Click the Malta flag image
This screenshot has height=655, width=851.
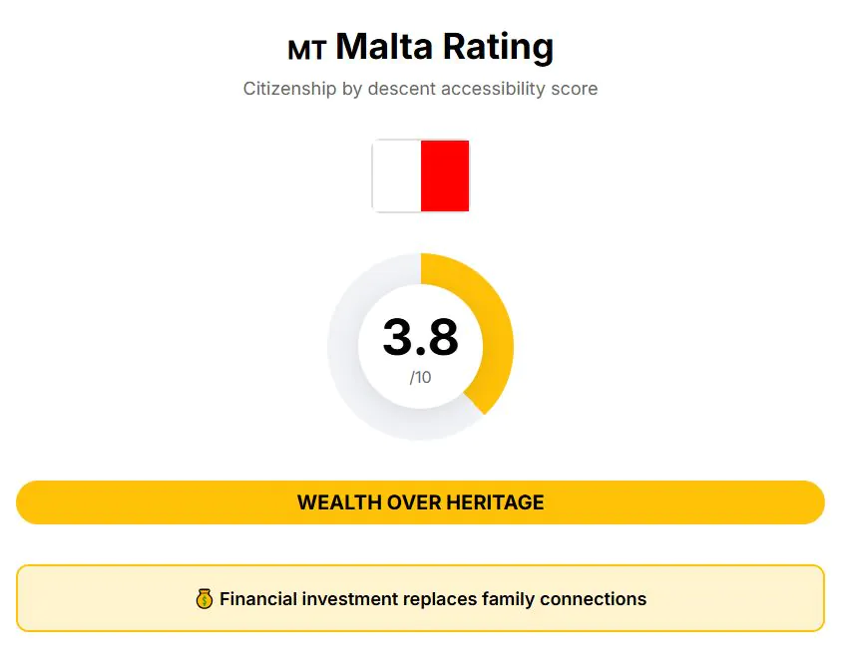[x=420, y=175]
